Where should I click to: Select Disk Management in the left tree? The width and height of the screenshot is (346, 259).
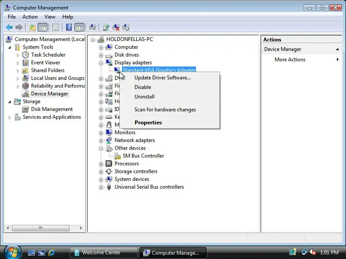point(52,109)
